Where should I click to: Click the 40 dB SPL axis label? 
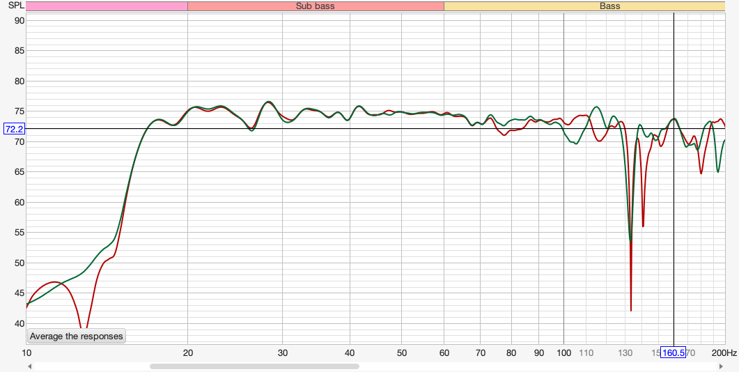tap(20, 323)
